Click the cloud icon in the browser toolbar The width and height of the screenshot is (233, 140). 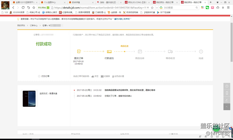click(x=218, y=7)
